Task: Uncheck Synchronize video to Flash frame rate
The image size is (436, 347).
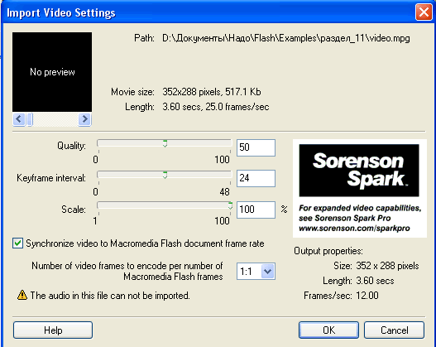Action: coord(18,243)
